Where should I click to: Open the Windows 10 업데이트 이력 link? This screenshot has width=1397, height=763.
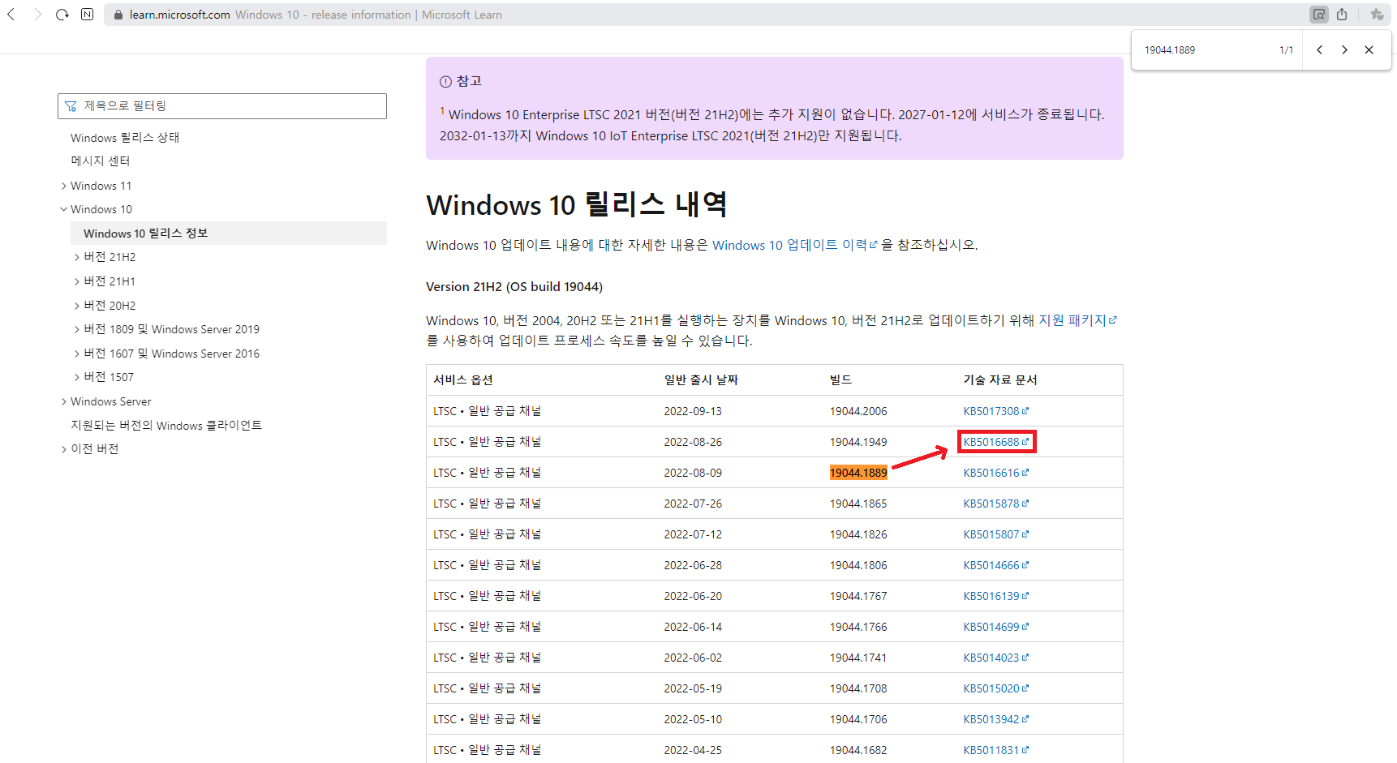794,245
